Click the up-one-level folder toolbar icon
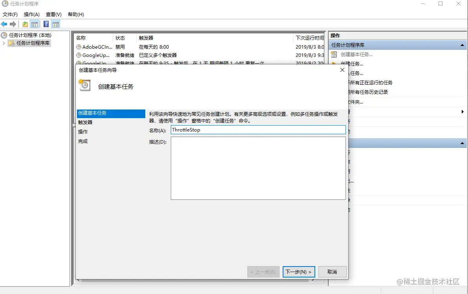Image resolution: width=468 pixels, height=294 pixels. (x=26, y=24)
